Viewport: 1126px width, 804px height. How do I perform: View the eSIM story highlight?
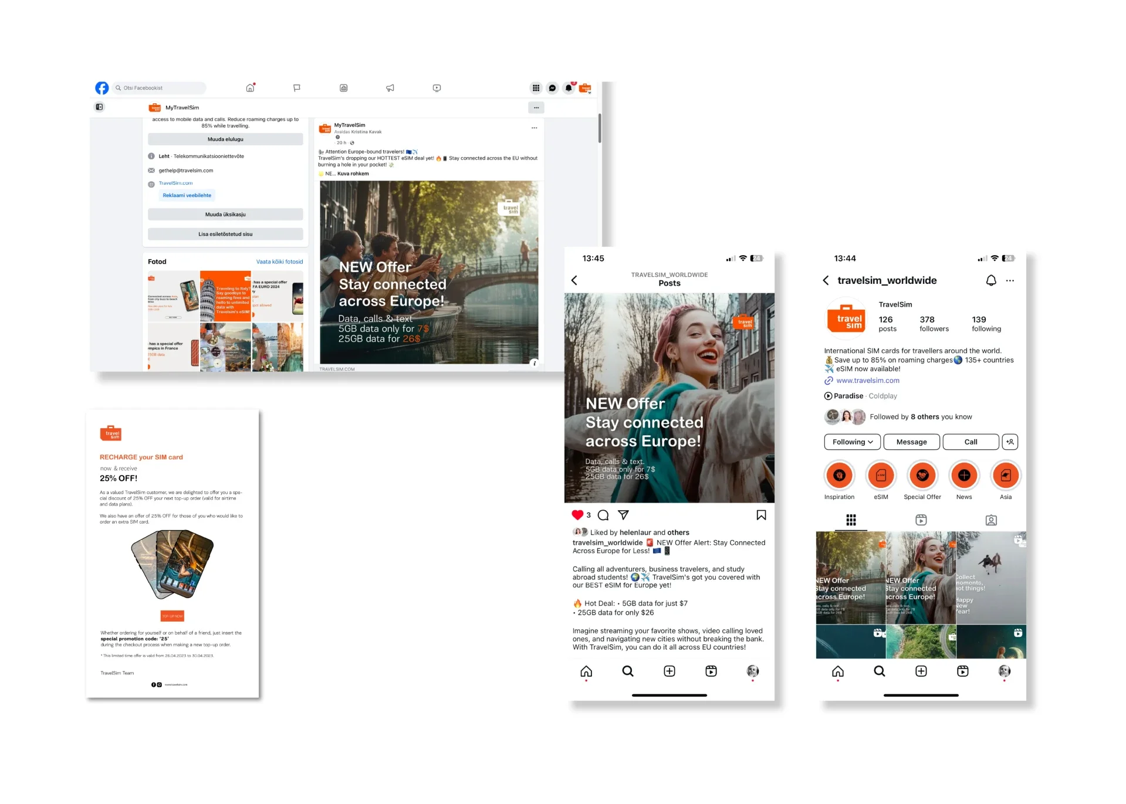pos(881,475)
